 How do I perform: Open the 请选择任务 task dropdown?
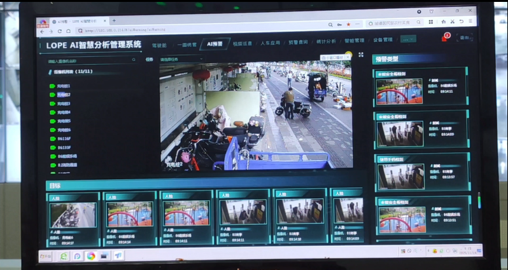click(x=180, y=59)
